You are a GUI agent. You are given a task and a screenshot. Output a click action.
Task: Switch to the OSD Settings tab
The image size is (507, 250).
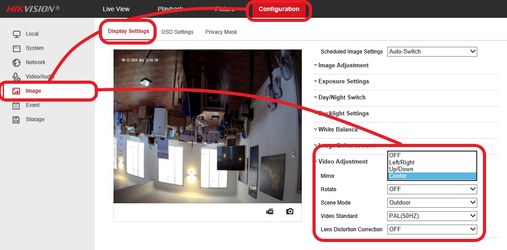(x=177, y=32)
